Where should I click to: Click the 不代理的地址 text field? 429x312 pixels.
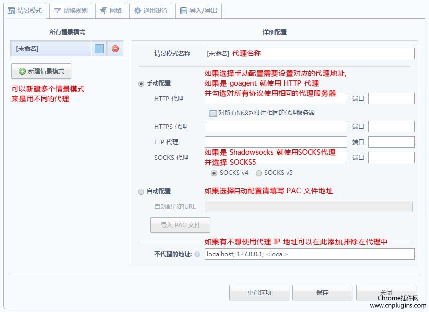(310, 254)
